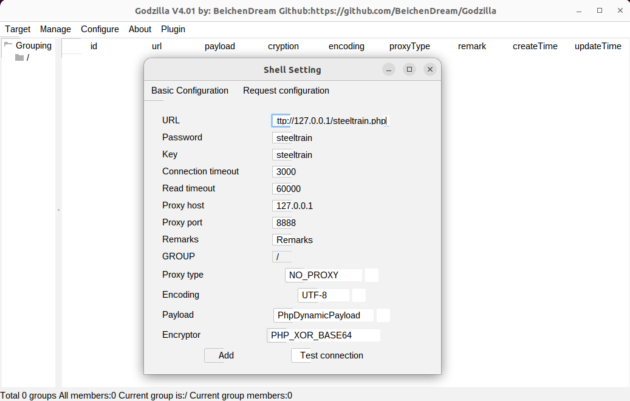Click into the URL input field
Image resolution: width=630 pixels, height=401 pixels.
pos(330,121)
